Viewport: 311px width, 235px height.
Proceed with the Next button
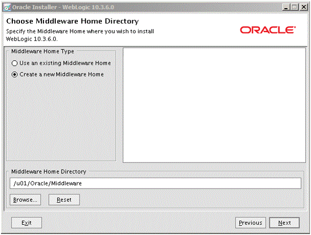(284, 223)
